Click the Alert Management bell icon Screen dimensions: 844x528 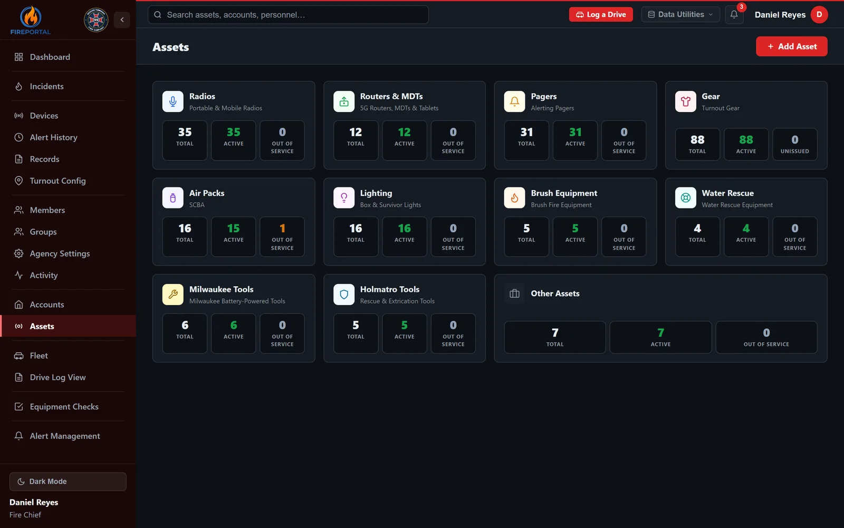(19, 436)
